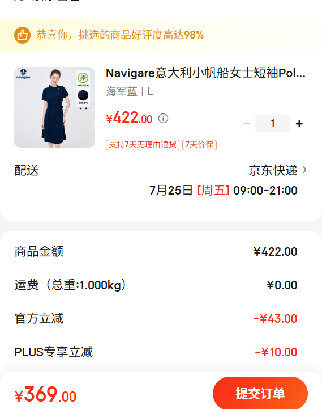This screenshot has height=409, width=322.
Task: Click the ¥369.00 total price
Action: point(45,395)
